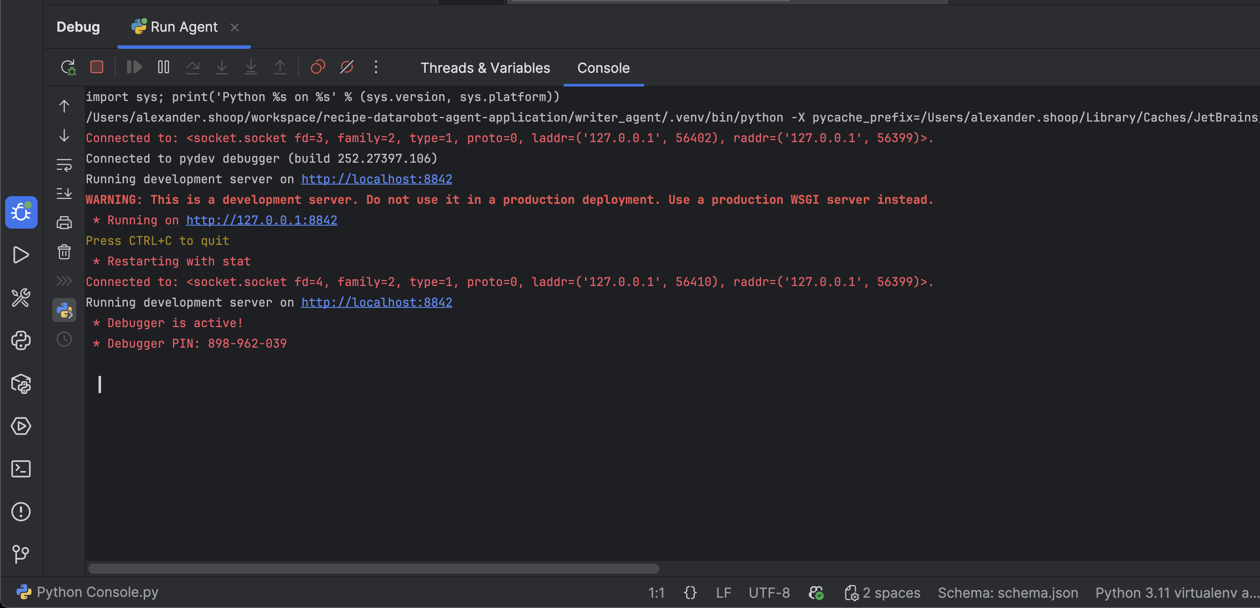
Task: Open Terminal tool window from sidebar
Action: tap(21, 469)
